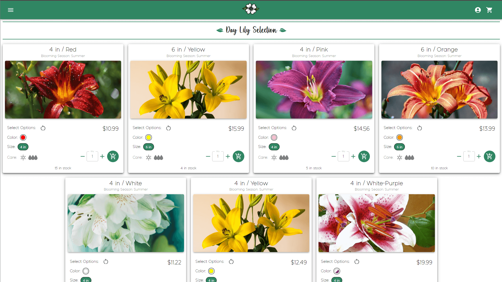Reset options on the 4 in / White card

tap(106, 262)
